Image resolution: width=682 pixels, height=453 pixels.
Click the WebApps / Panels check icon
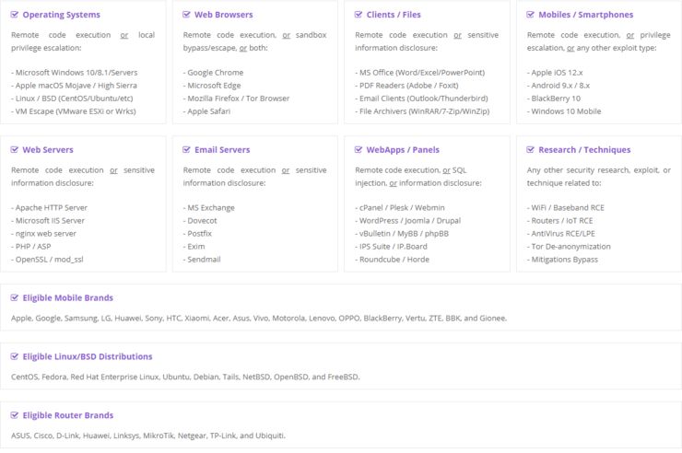pos(359,149)
